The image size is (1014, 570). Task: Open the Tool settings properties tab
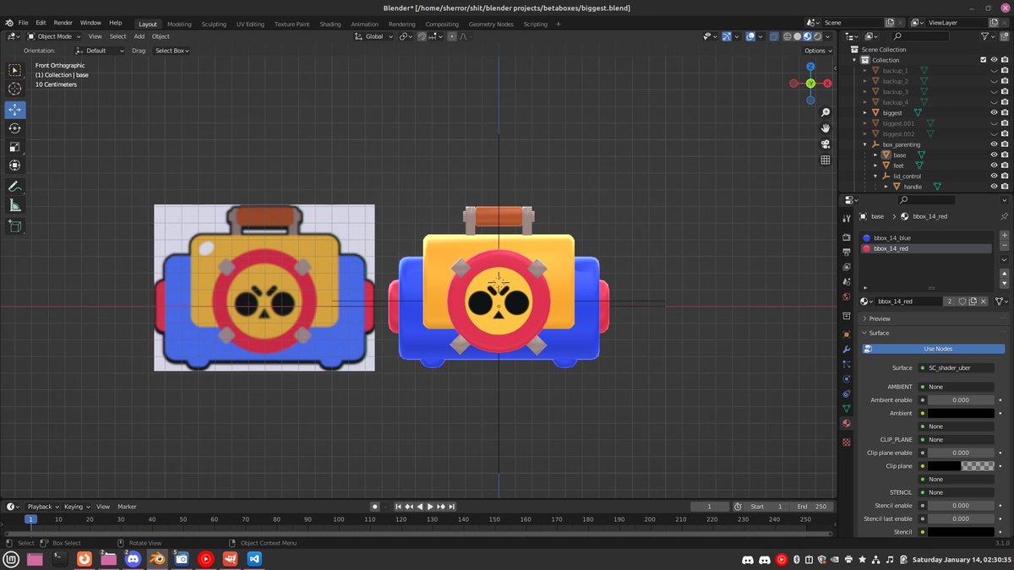(x=847, y=218)
